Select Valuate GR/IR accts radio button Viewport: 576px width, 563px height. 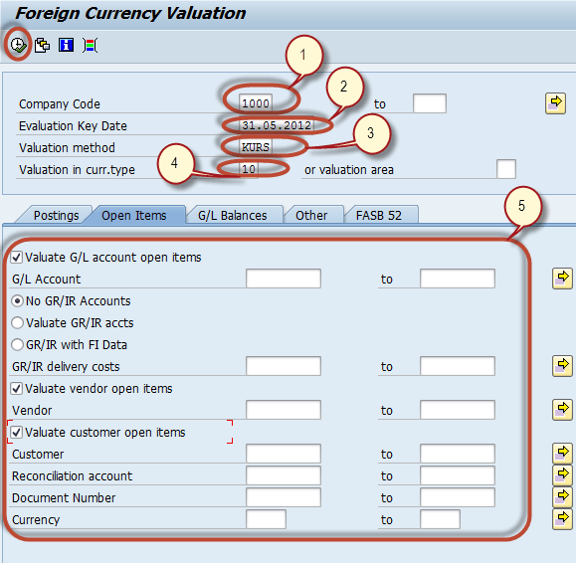(17, 323)
